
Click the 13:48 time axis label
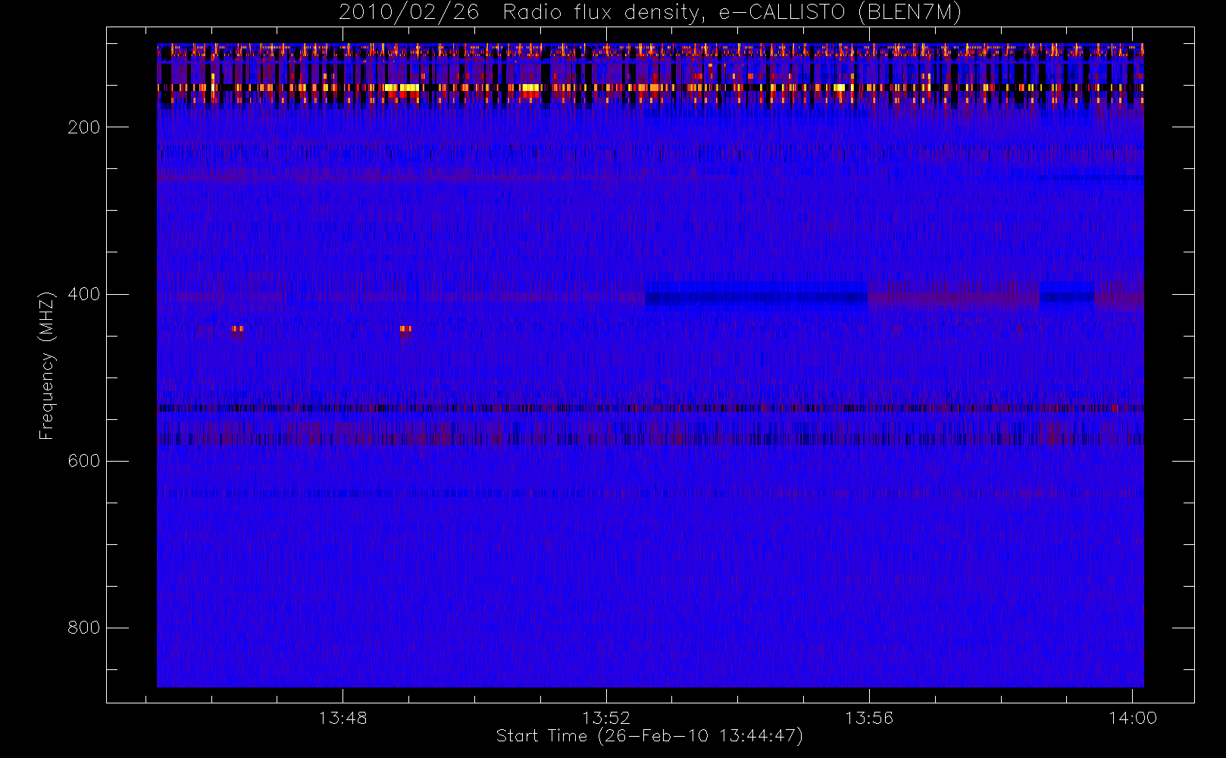click(x=342, y=718)
